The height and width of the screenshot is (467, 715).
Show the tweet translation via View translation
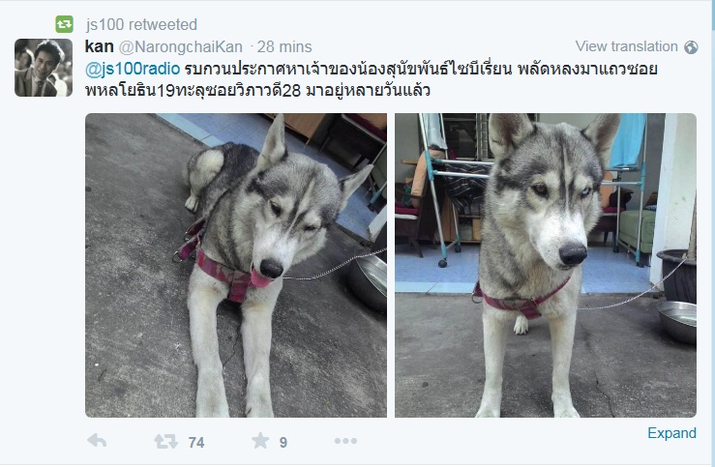[x=627, y=46]
